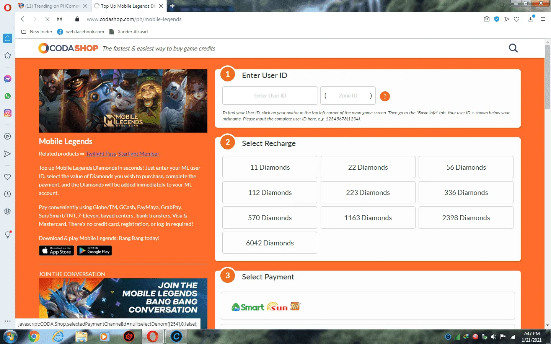551x344 pixels.
Task: Search Codashop with the magnifier icon
Action: point(514,48)
